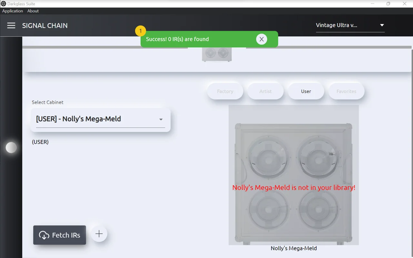Screen dimensions: 413x258
Task: Open the hamburger navigation menu
Action: pyautogui.click(x=11, y=25)
